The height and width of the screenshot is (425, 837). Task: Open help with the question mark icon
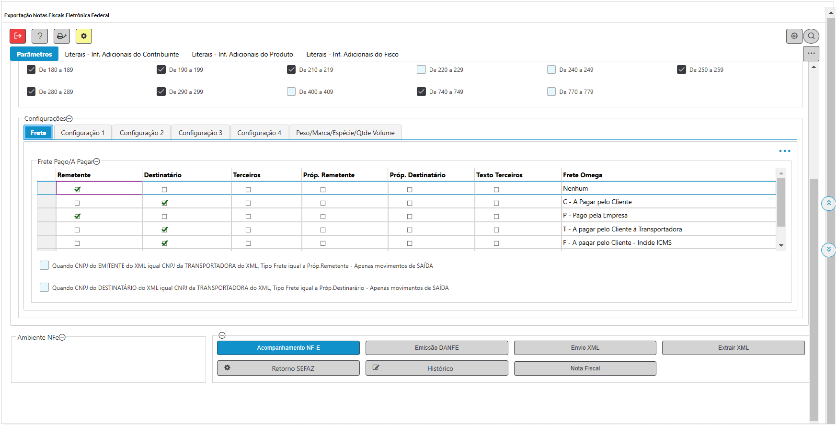coord(40,36)
